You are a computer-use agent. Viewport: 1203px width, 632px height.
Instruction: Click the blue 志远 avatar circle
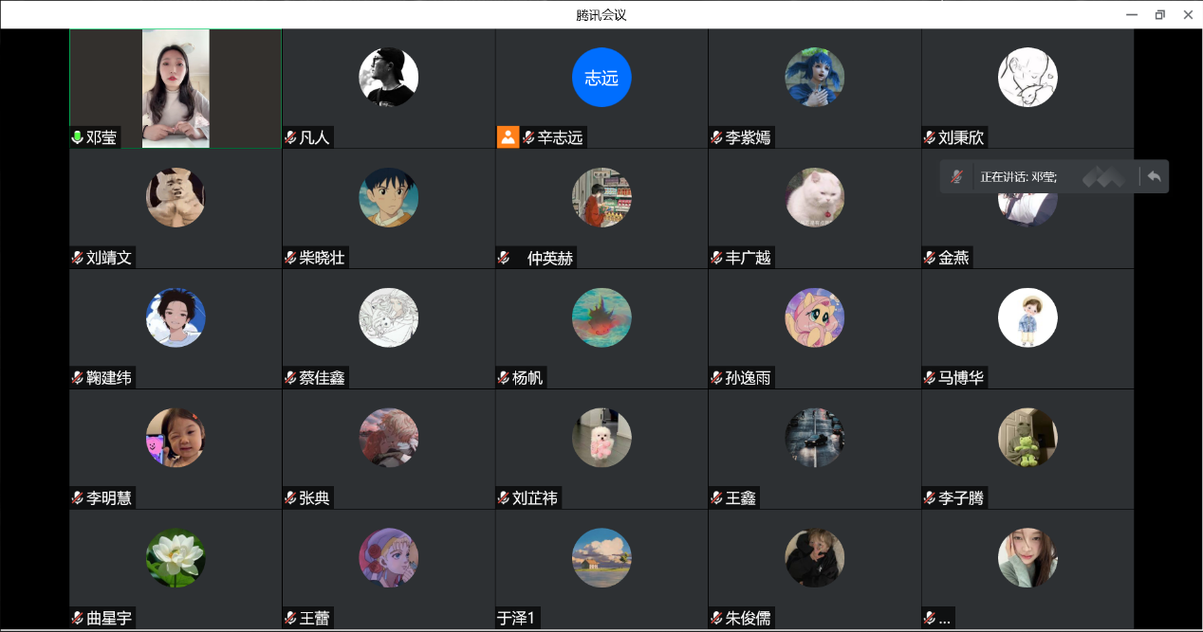(601, 78)
